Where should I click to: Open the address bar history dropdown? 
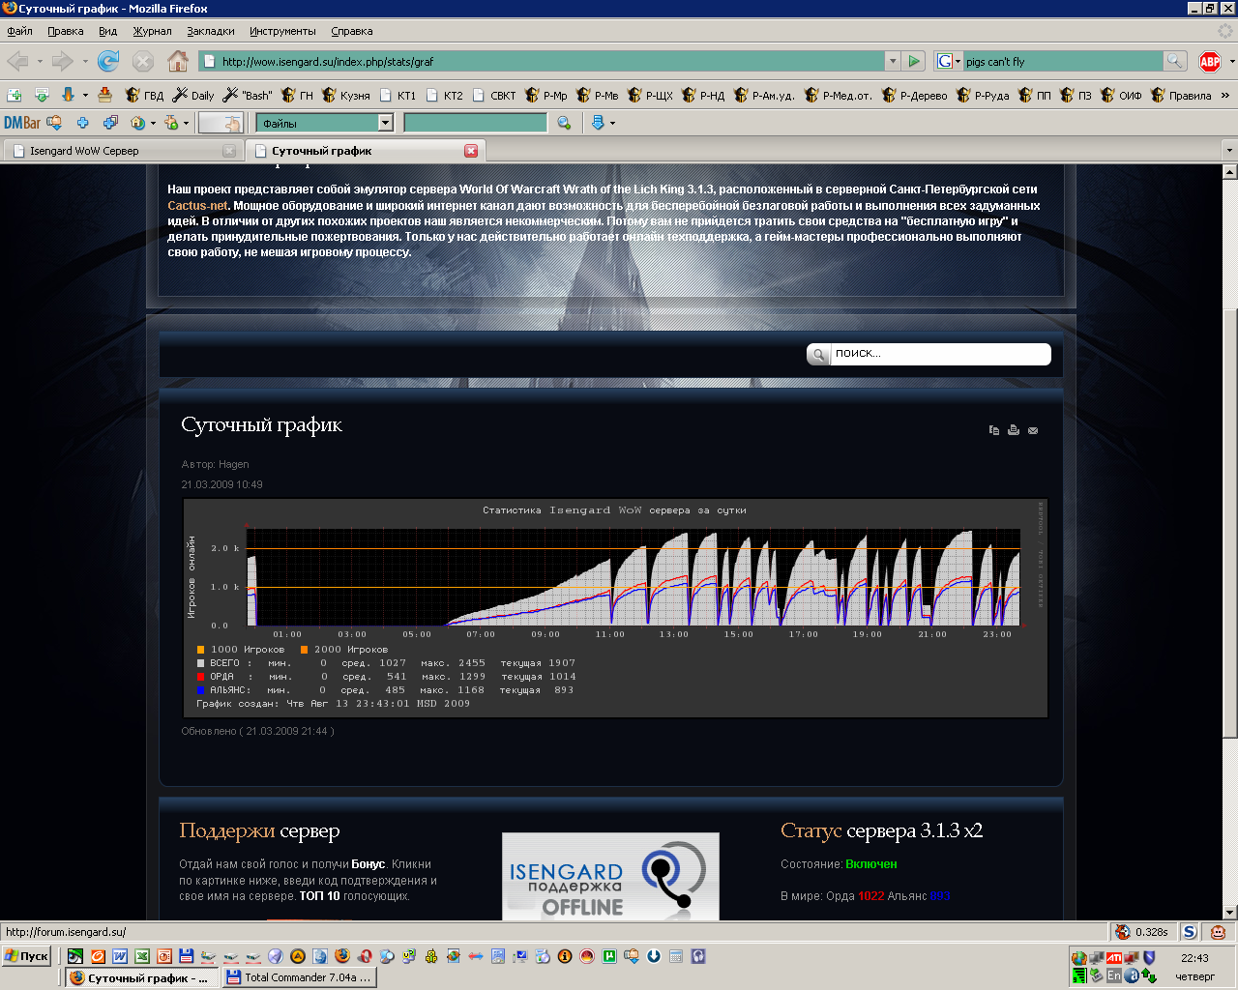click(893, 61)
